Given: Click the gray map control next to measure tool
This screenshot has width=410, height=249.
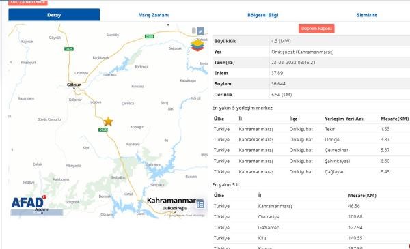Looking at the screenshot, I should click(194, 31).
